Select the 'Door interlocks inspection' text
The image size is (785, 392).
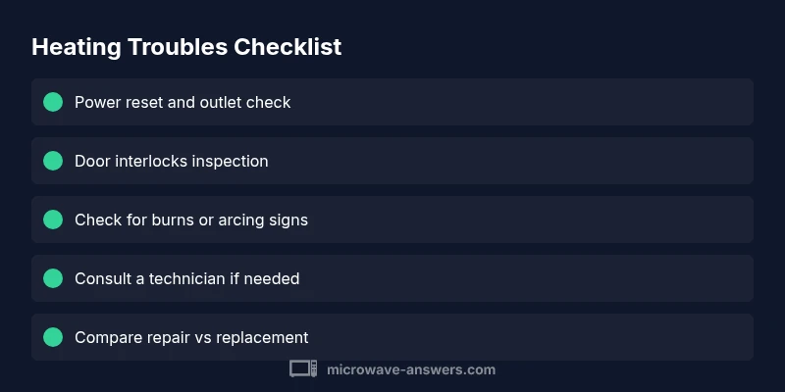(171, 161)
